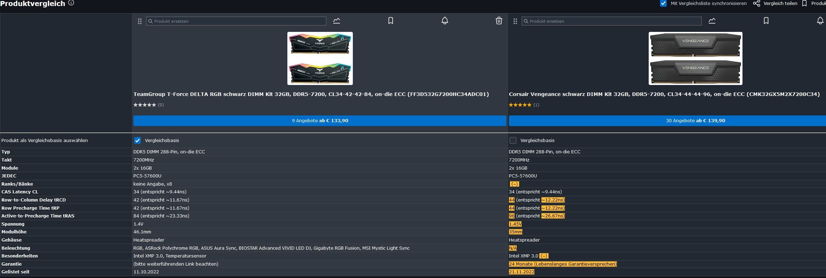Click 9 Angebote ab € 133,90 button

click(320, 121)
